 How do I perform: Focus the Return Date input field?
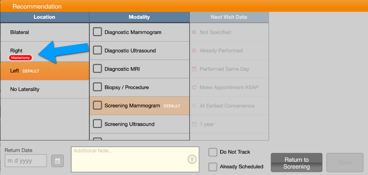pyautogui.click(x=26, y=161)
